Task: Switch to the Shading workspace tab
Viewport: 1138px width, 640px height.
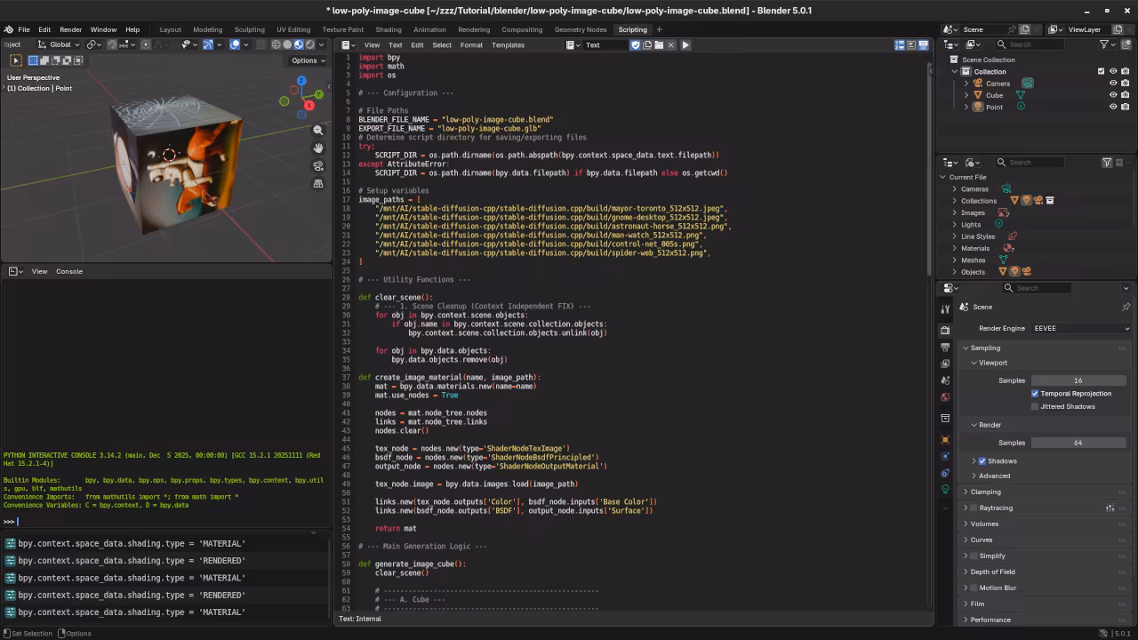Action: [x=389, y=29]
